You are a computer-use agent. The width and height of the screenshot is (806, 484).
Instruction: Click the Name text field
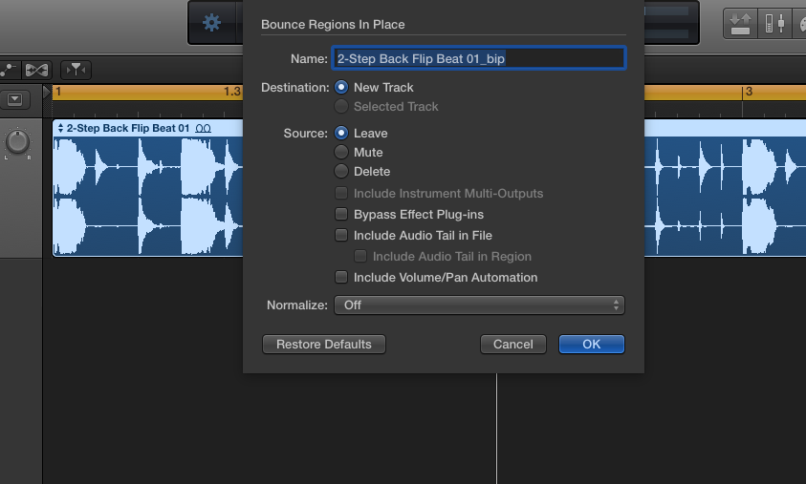click(x=478, y=58)
